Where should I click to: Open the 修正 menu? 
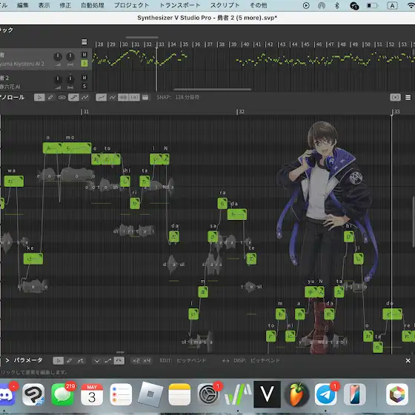coord(65,5)
